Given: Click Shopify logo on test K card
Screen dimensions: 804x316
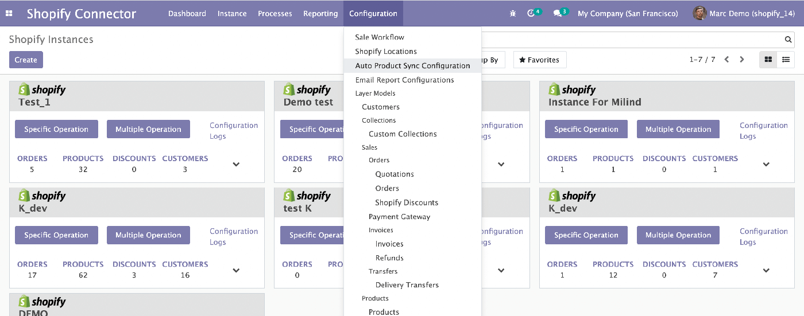Looking at the screenshot, I should (x=307, y=195).
